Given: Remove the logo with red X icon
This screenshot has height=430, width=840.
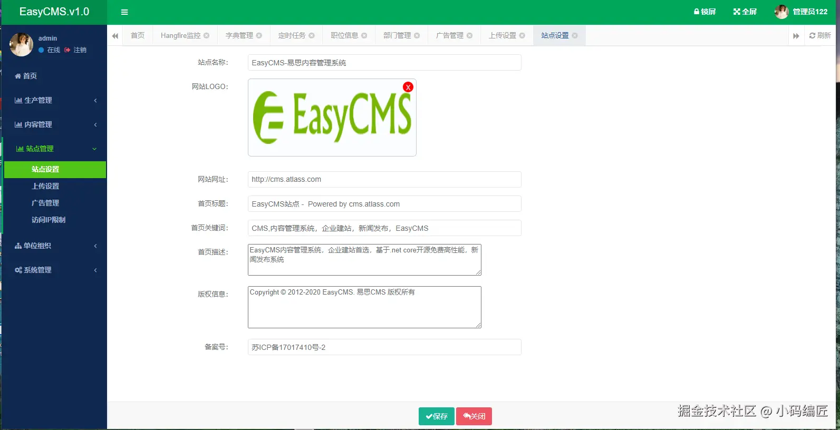Looking at the screenshot, I should click(x=408, y=87).
